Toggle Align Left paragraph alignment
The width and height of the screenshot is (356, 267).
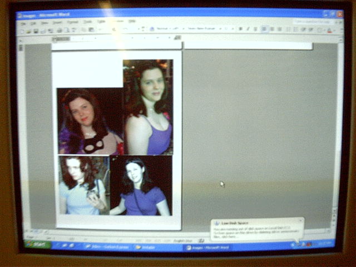(264, 29)
